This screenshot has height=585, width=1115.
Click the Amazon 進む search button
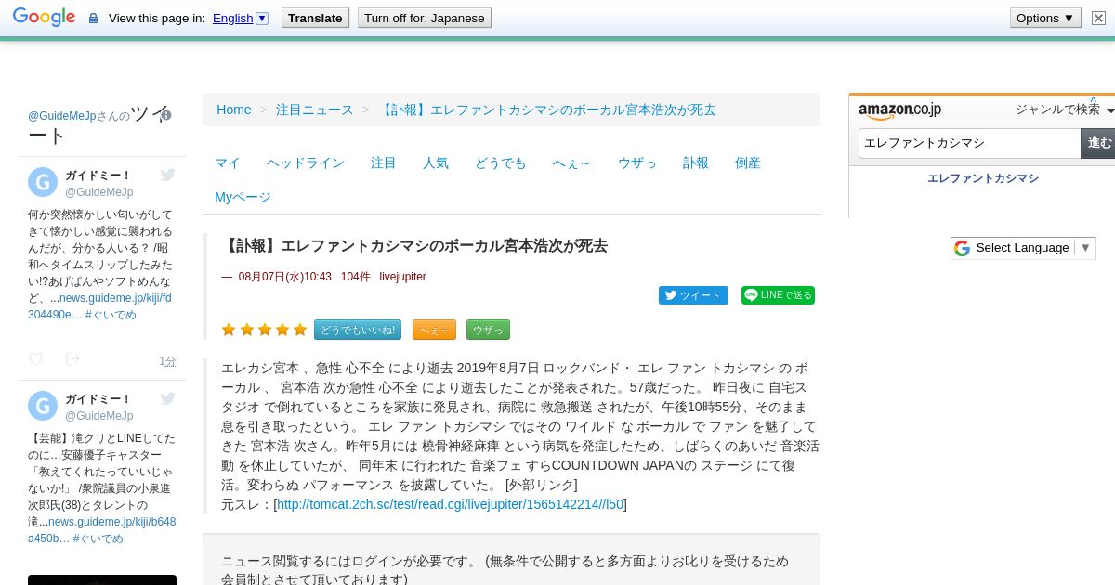[1098, 143]
